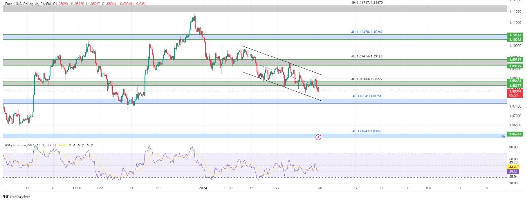Screen dimensions: 527x202
Task: Select the Euro / U.S. Dollar symbol title
Action: click(x=19, y=4)
